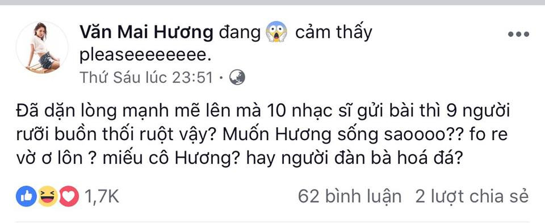Open the Văn Mai Hương profile name link
545x223 pixels.
coord(146,33)
